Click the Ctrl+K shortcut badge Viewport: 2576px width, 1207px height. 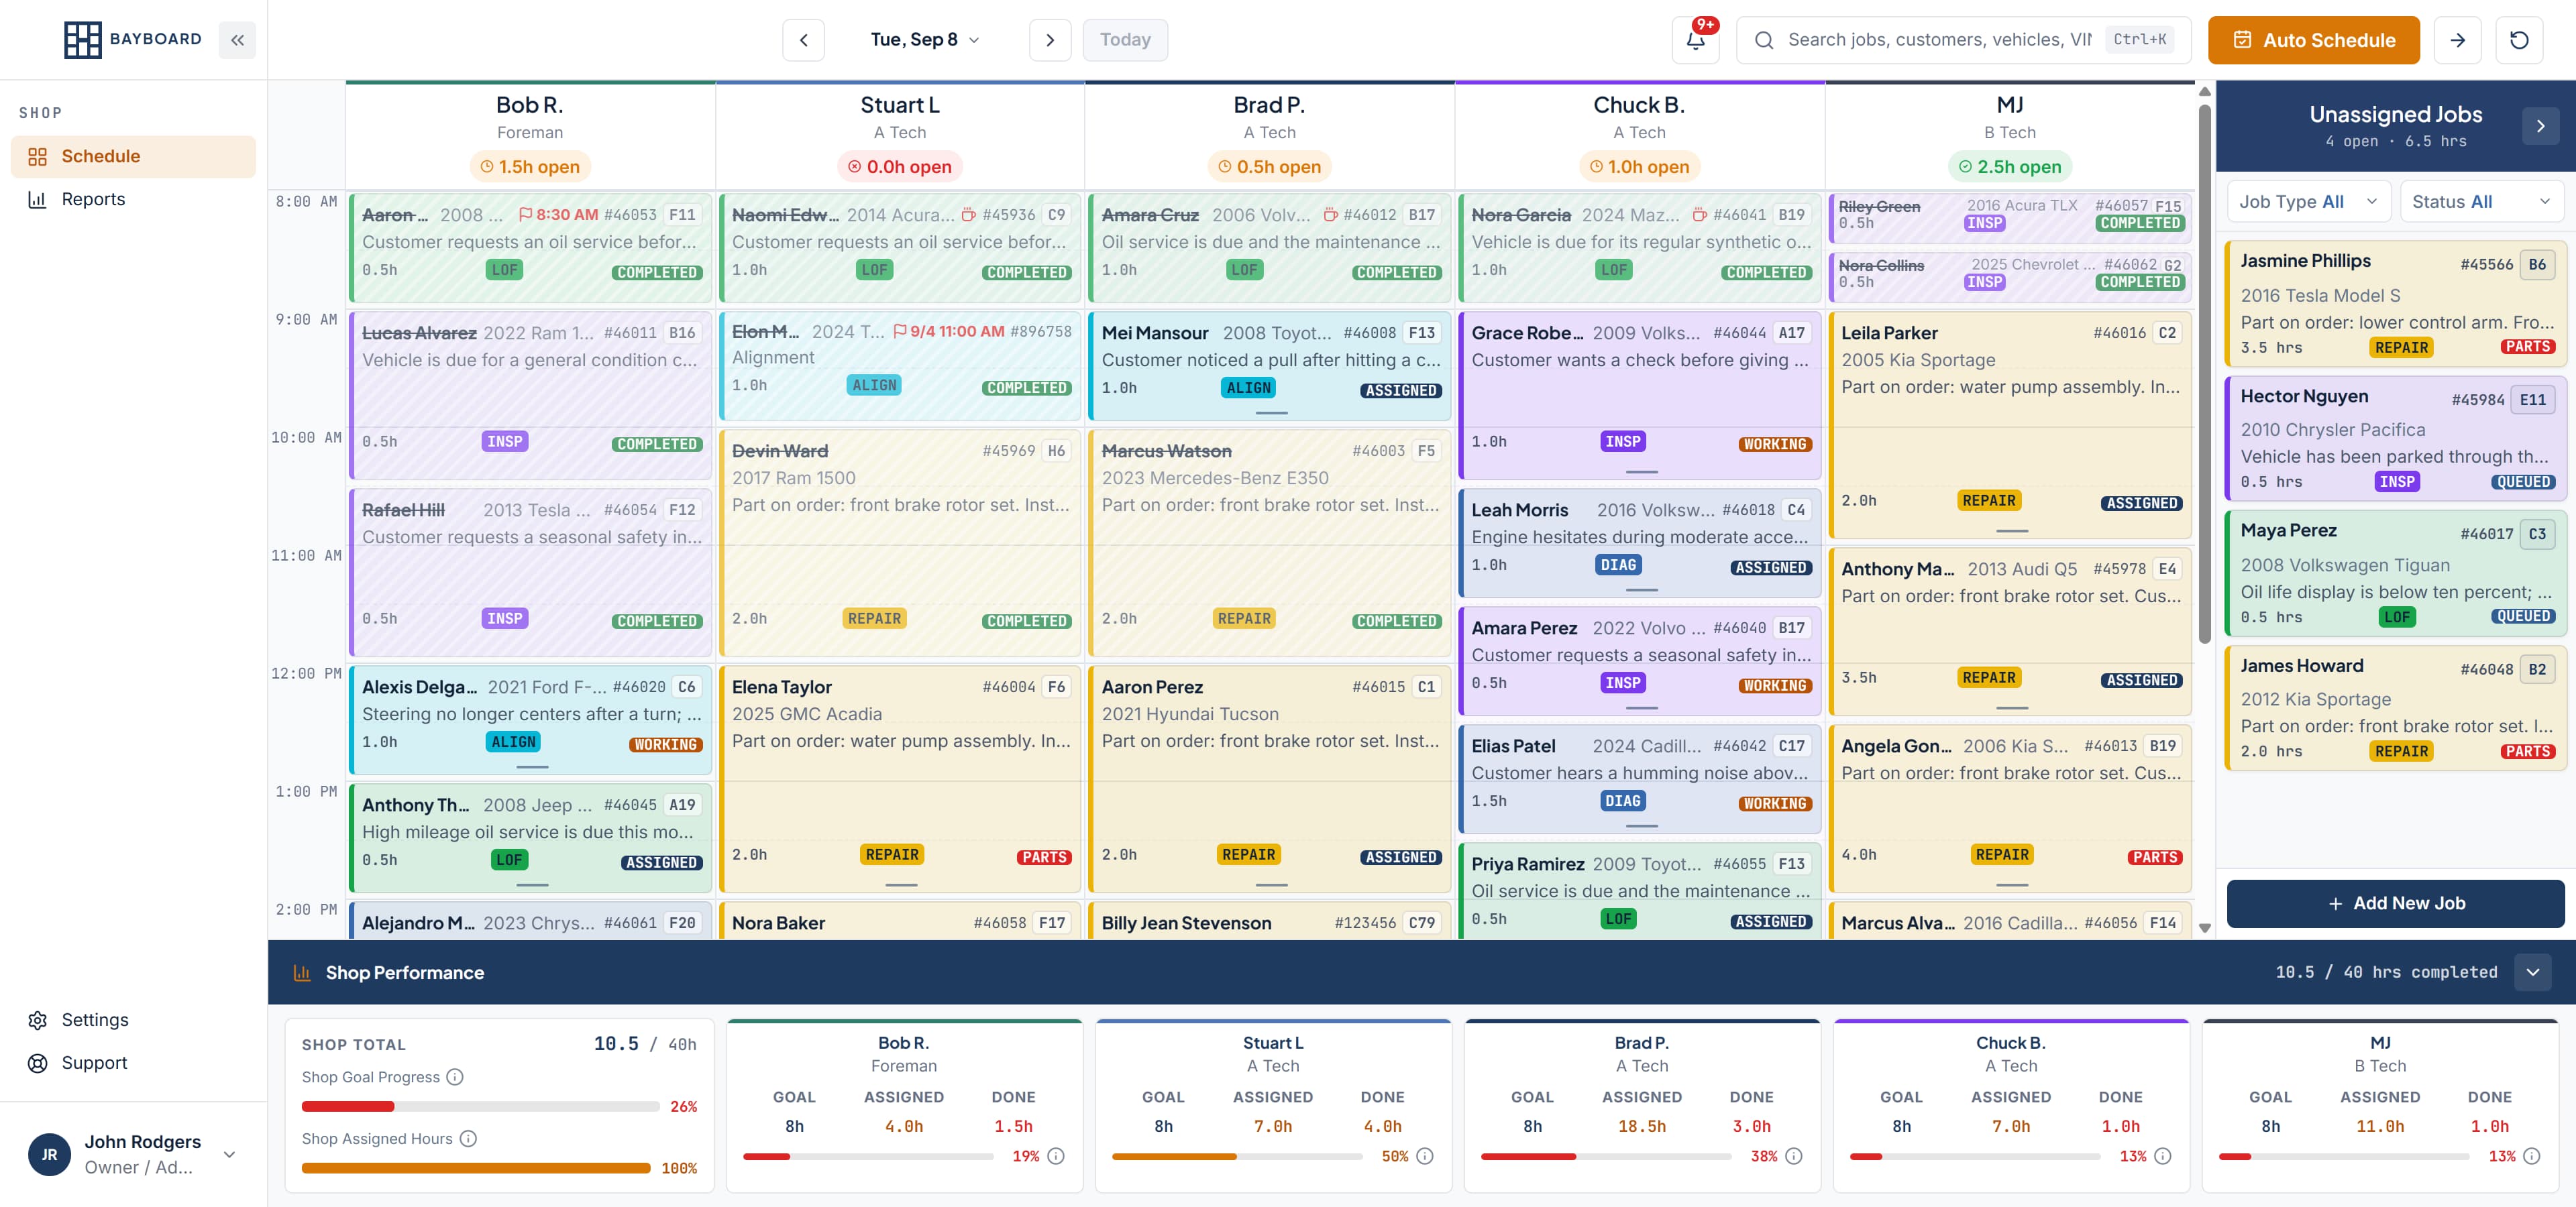click(x=2139, y=40)
